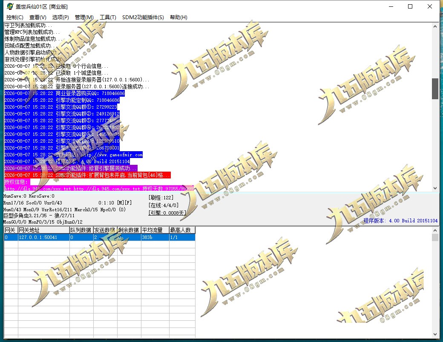Click the 商业登录器购买QQ log line
Image resolution: width=443 pixels, height=342 pixels.
pos(64,93)
